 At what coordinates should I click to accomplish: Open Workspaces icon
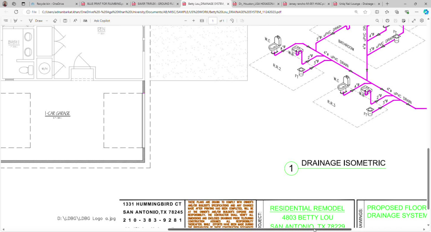tap(14, 4)
